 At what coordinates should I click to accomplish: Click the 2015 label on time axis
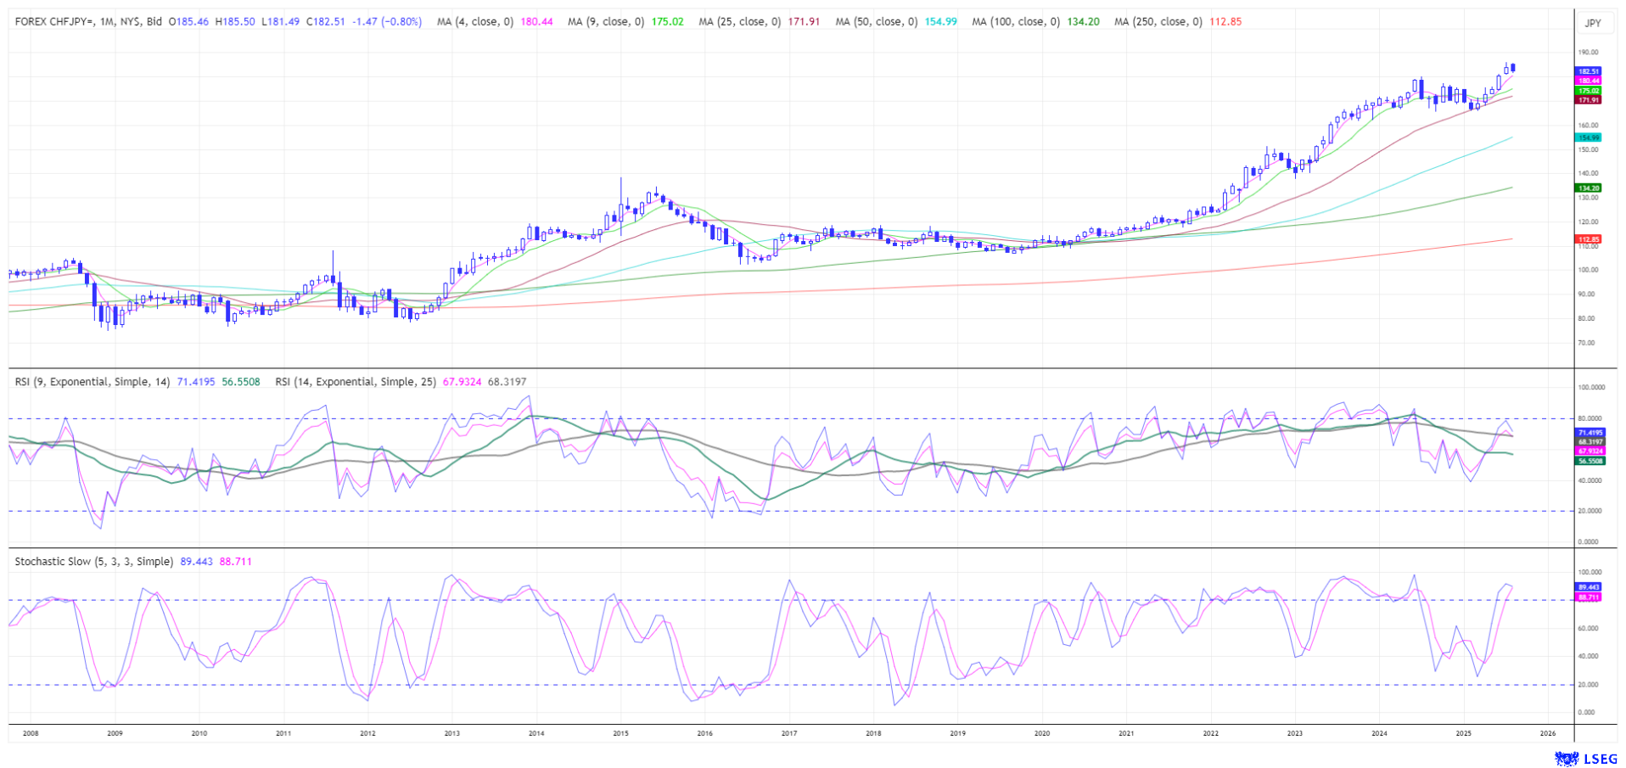point(620,733)
